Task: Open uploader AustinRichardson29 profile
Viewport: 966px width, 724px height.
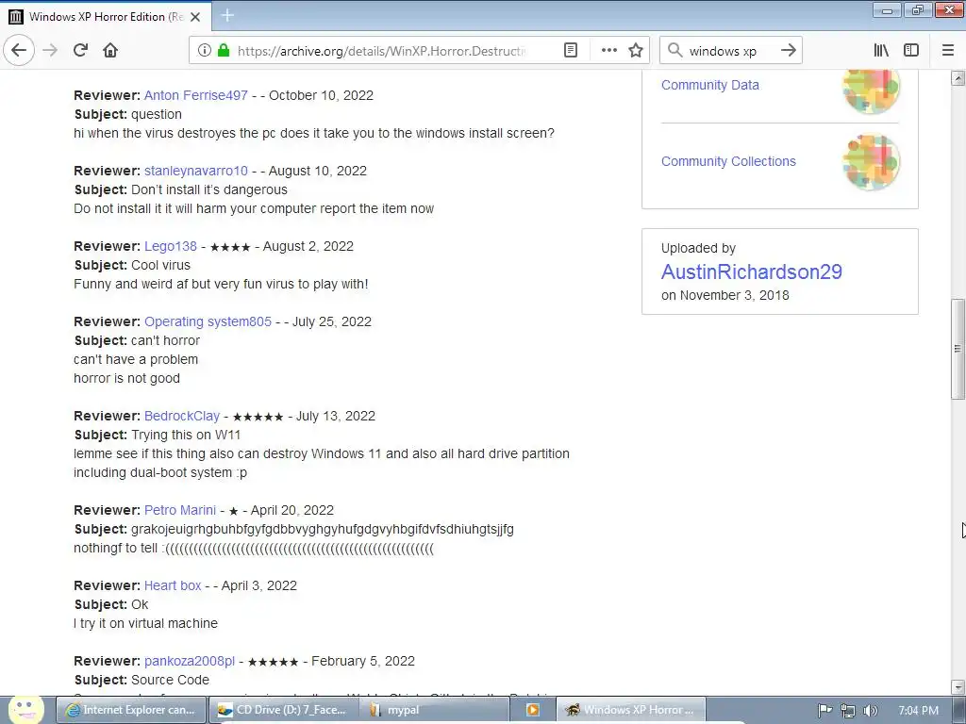Action: click(x=752, y=271)
